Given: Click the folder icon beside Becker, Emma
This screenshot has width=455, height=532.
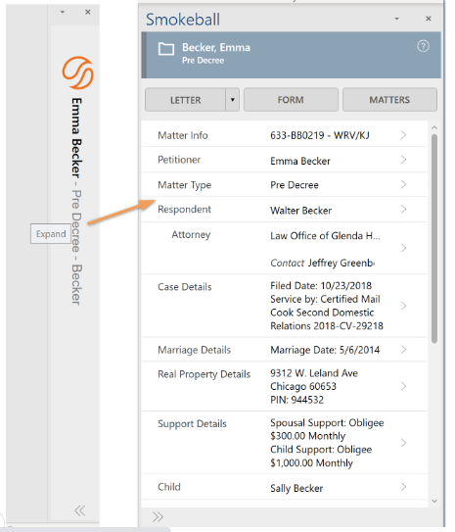Looking at the screenshot, I should 166,49.
